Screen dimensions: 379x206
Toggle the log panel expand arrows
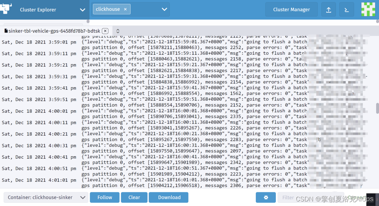(x=118, y=31)
